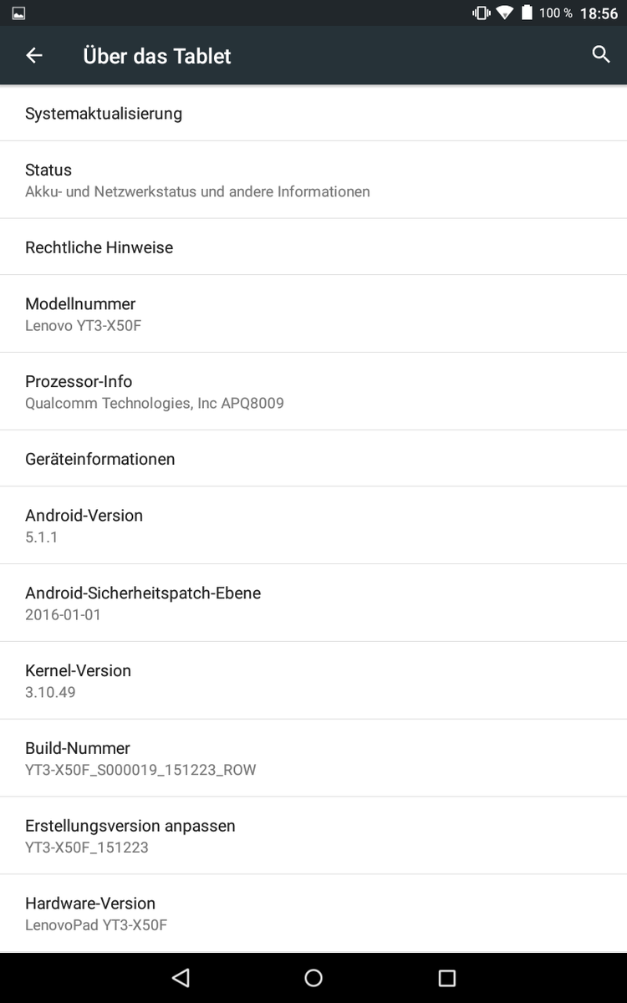Image resolution: width=627 pixels, height=1003 pixels.
Task: Tap the Android-Version 5.1.1 row
Action: (x=313, y=525)
